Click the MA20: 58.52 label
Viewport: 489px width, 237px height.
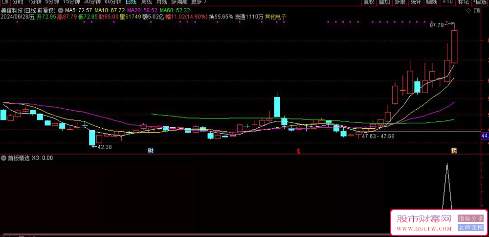point(142,11)
